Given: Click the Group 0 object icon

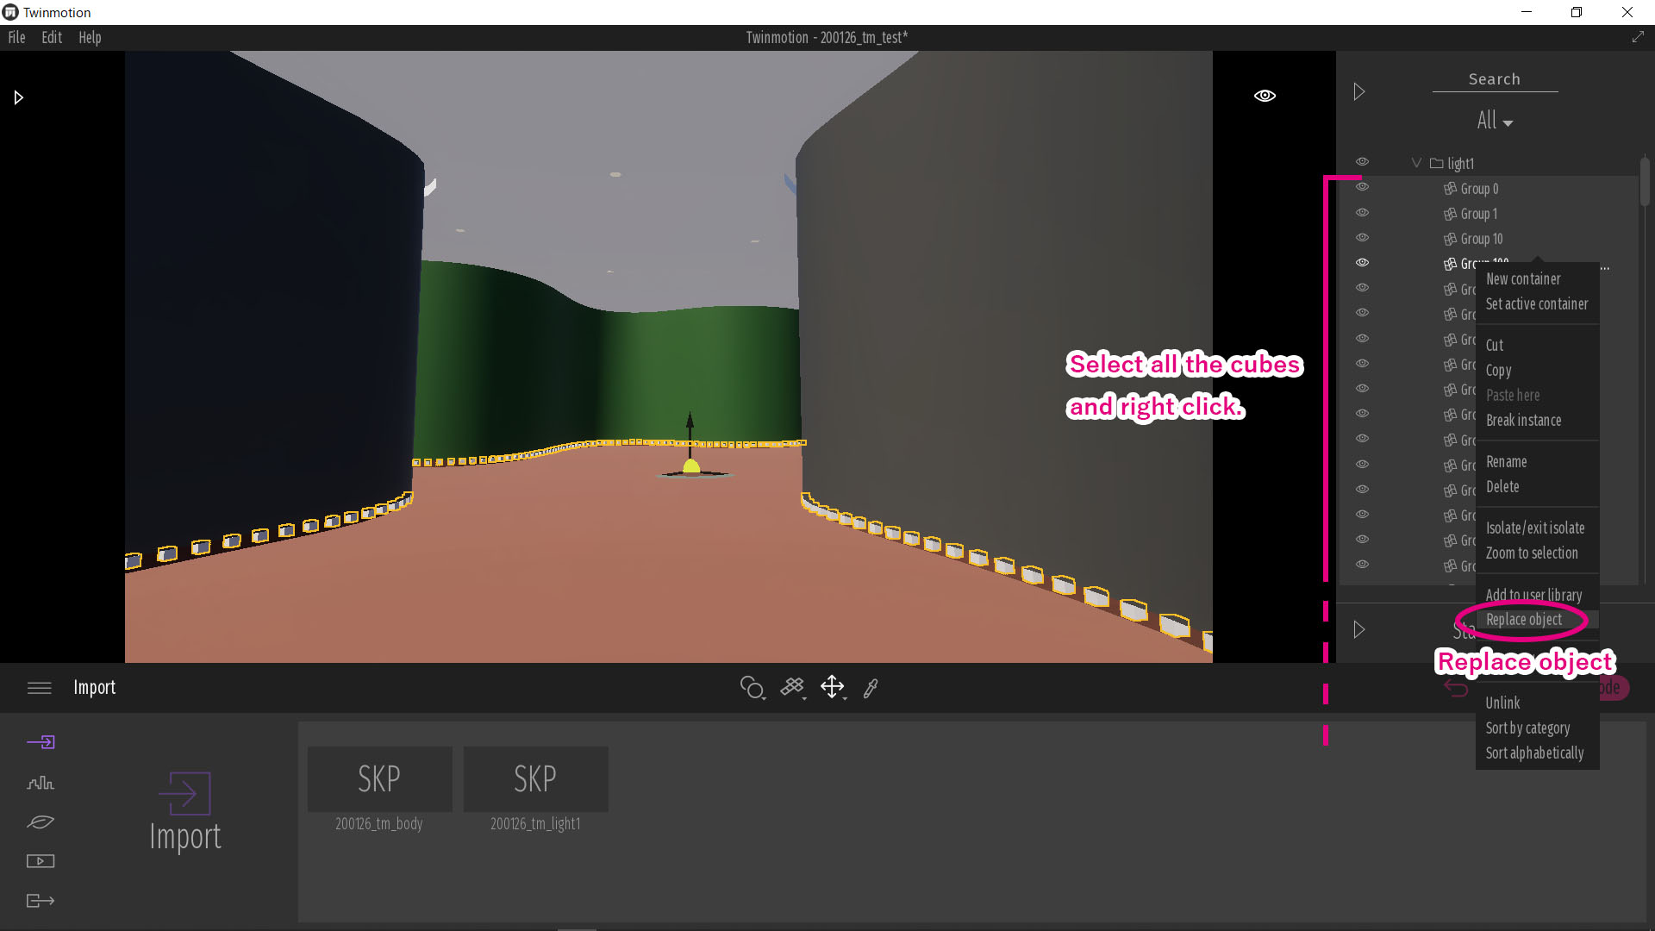Looking at the screenshot, I should (1450, 189).
